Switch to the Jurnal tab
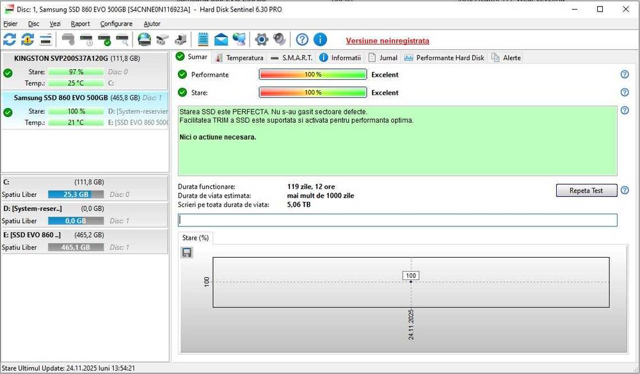 tap(383, 58)
